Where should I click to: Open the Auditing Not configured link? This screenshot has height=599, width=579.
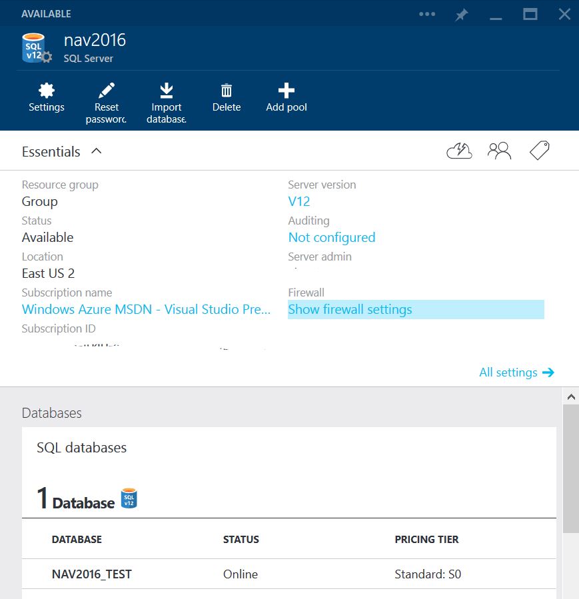(x=332, y=237)
